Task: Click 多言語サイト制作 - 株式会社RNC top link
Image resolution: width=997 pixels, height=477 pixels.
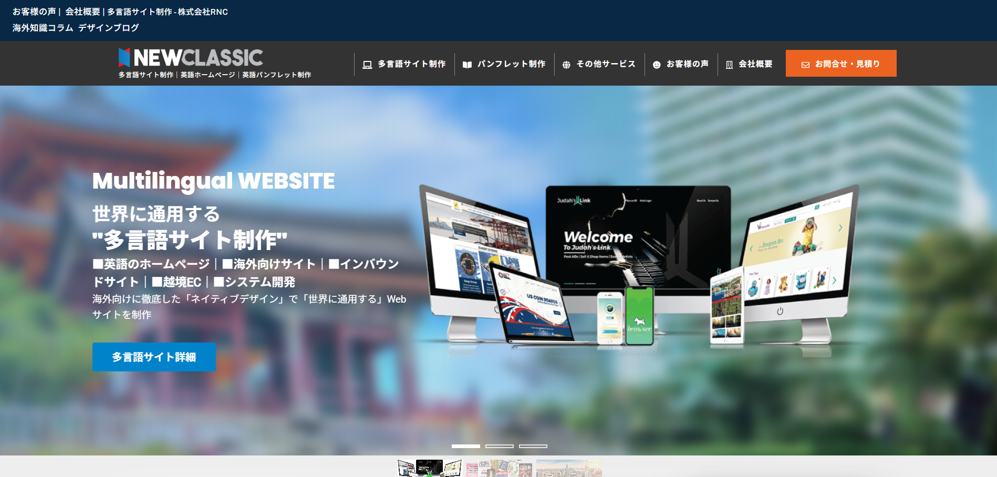Action: pyautogui.click(x=168, y=12)
